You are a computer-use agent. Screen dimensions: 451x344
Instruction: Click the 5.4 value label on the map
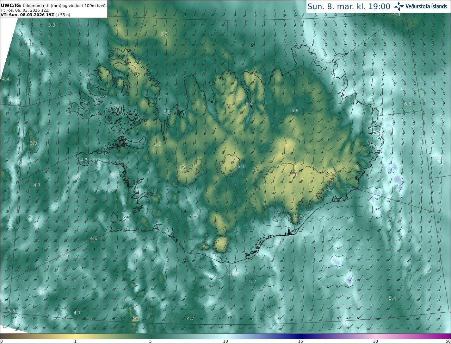tap(393, 298)
